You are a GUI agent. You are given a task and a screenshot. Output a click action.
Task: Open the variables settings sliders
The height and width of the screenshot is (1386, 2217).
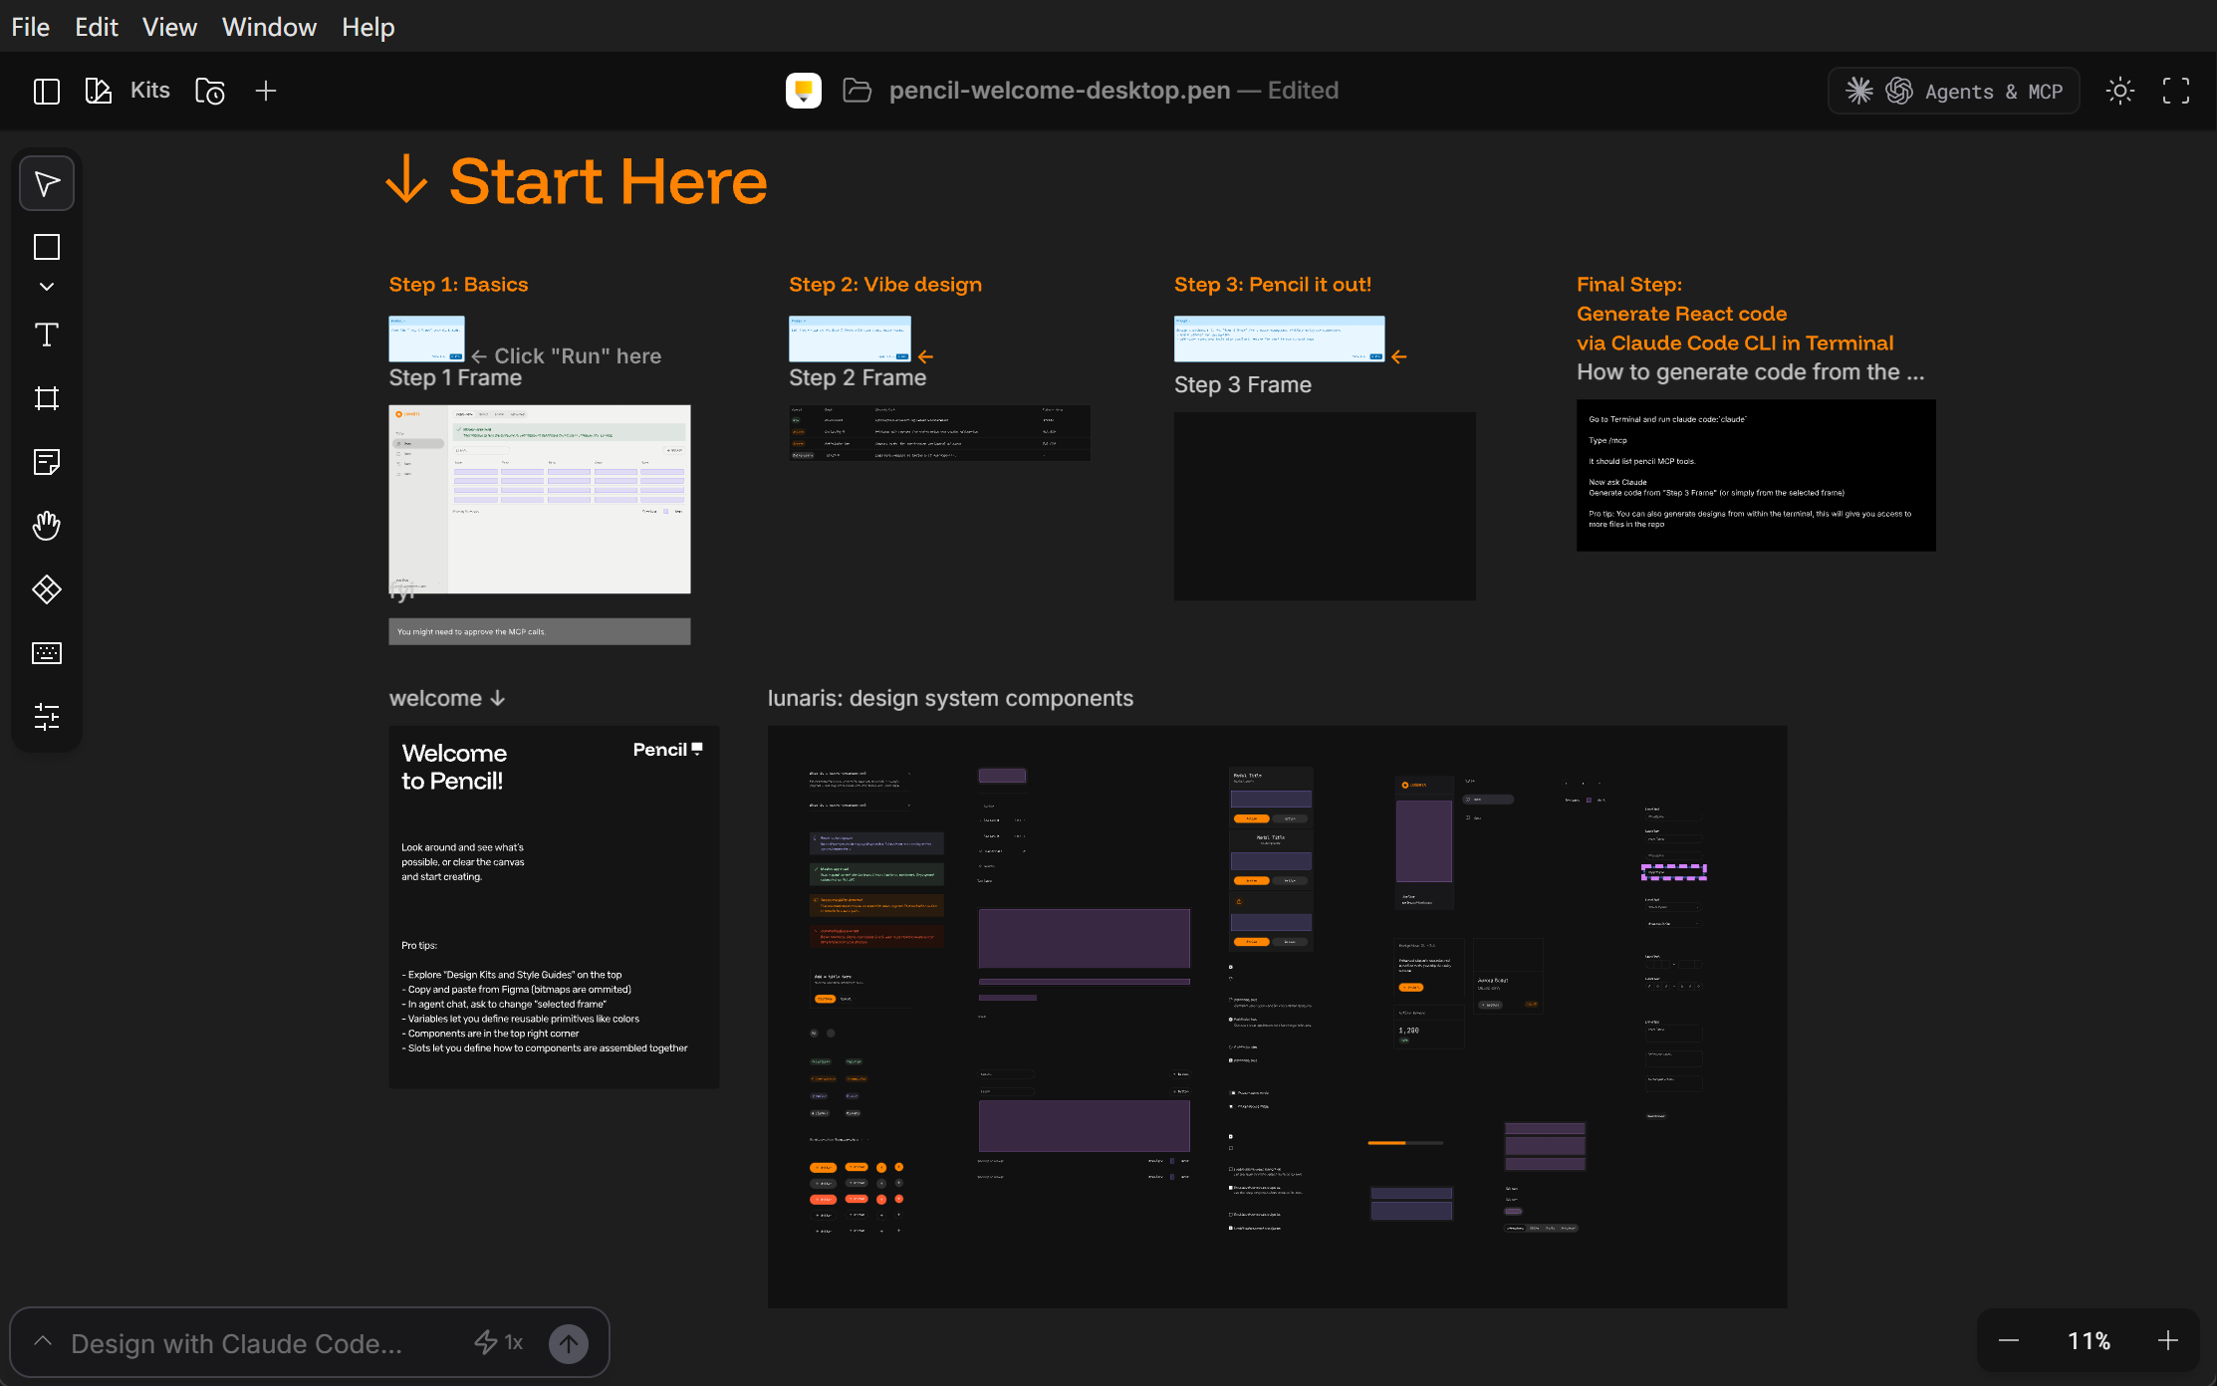(x=47, y=717)
